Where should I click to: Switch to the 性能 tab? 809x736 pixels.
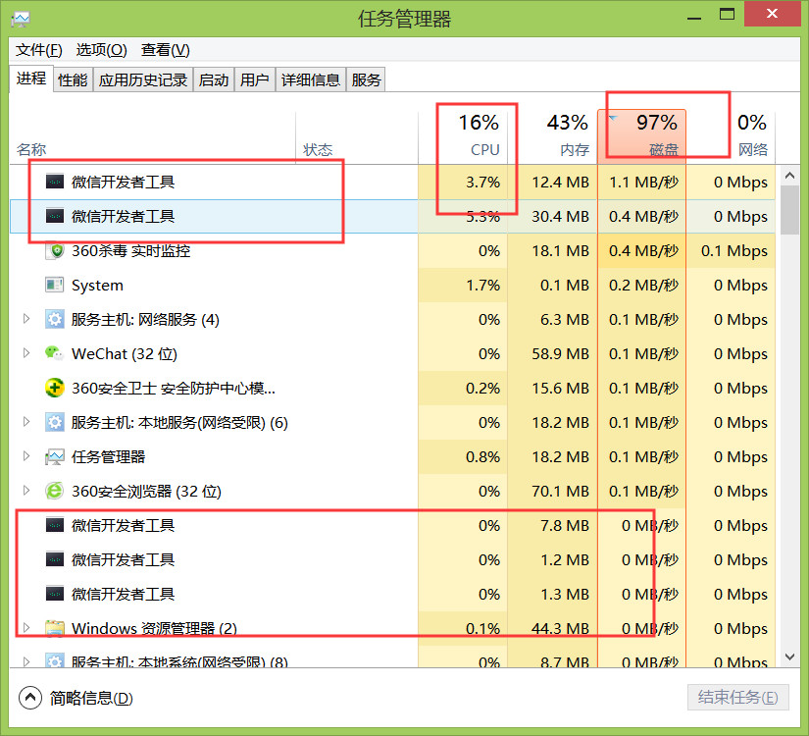73,80
